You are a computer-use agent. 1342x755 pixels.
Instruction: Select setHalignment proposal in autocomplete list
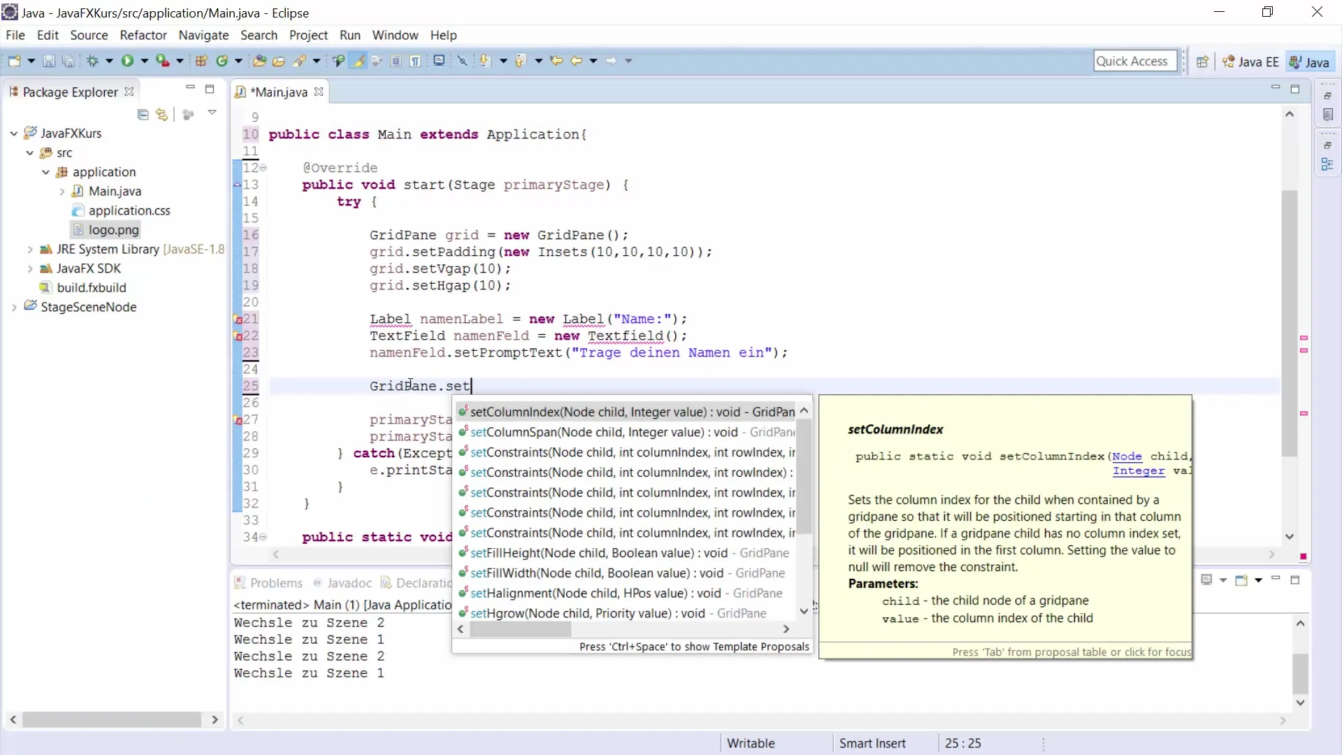click(x=627, y=594)
